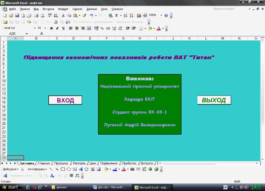Select the Oval drawing shape tool

pyautogui.click(x=69, y=169)
